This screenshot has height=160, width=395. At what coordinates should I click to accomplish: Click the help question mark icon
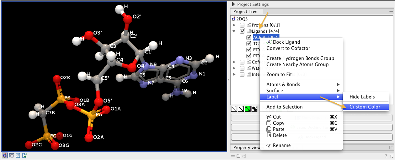click(x=386, y=156)
